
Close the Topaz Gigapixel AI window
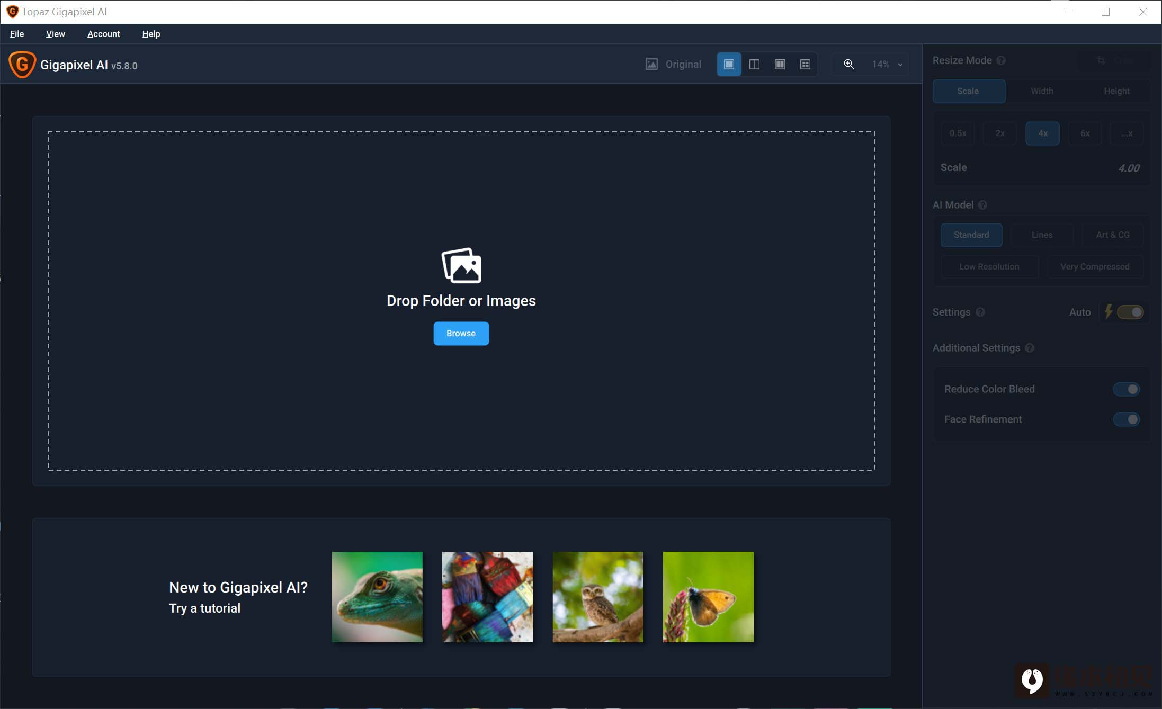pyautogui.click(x=1143, y=12)
